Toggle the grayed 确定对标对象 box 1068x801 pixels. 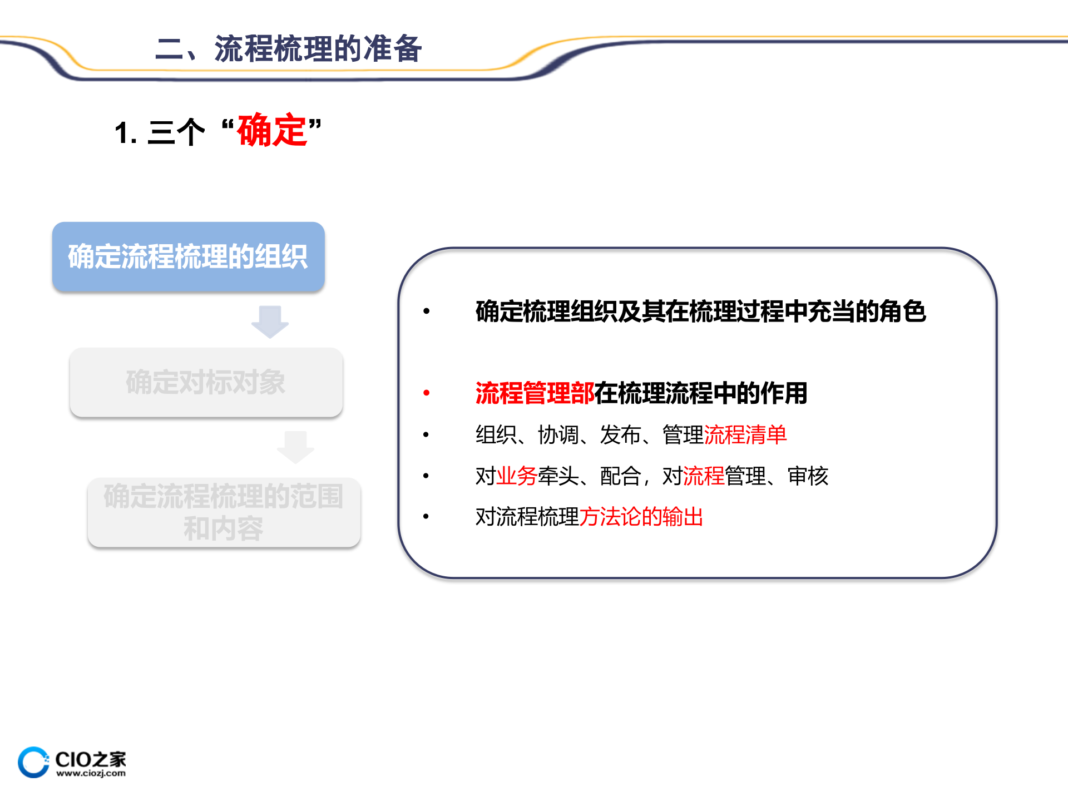[x=207, y=383]
